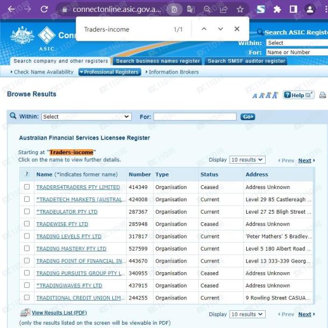The image size is (328, 328).
Task: Tick checkbox for TRADEULATOR PTY LTD
Action: 27,212
